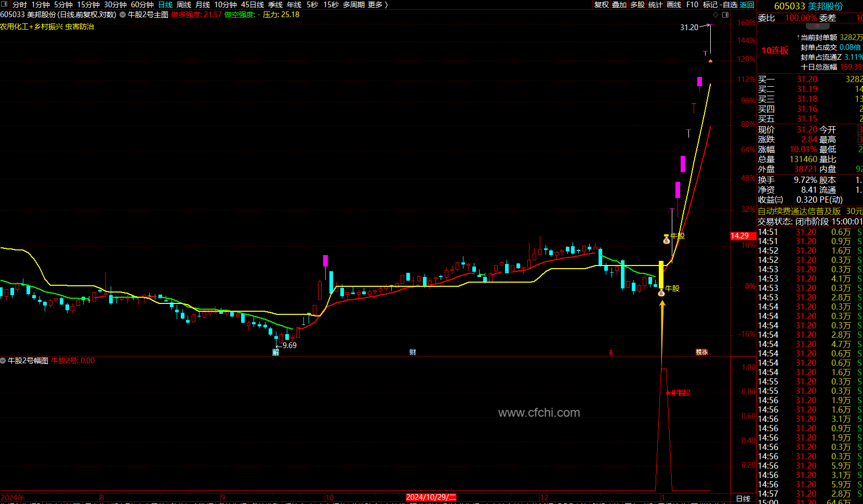Select the 1分钟 period tab

tap(41, 5)
